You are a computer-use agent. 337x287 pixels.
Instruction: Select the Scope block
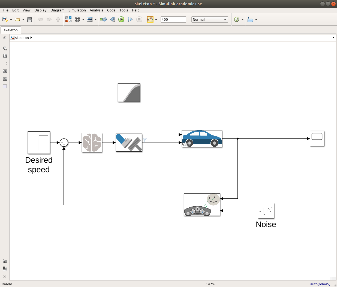[317, 139]
